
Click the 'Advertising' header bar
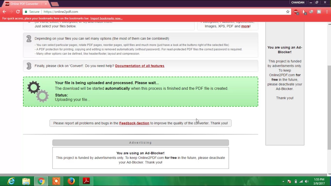coord(140,143)
